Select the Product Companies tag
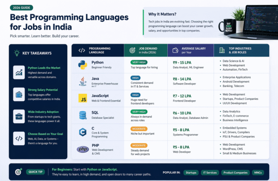 point(235,173)
